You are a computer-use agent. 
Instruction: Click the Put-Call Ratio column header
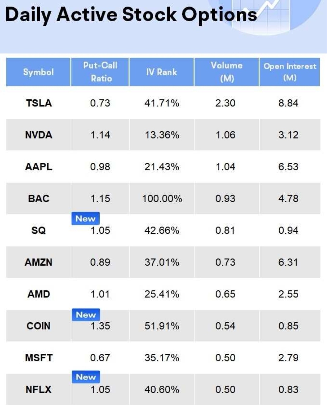[100, 72]
